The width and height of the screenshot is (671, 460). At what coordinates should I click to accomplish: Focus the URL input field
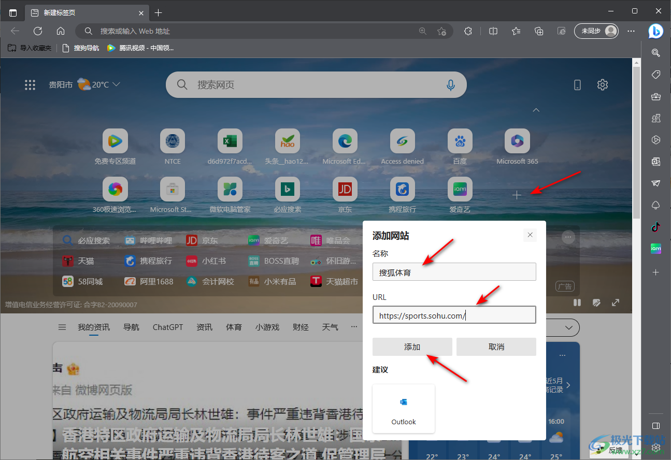[x=454, y=315]
